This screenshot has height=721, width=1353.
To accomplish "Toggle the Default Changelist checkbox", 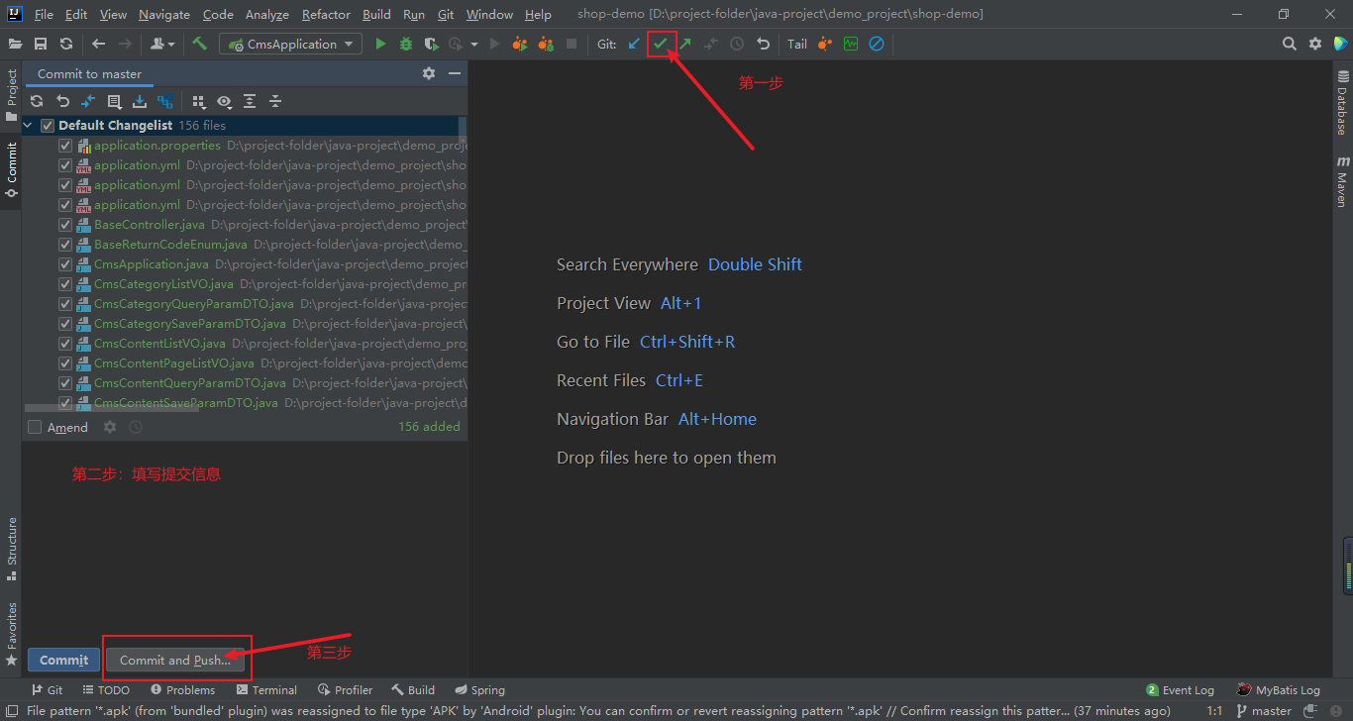I will (x=47, y=126).
